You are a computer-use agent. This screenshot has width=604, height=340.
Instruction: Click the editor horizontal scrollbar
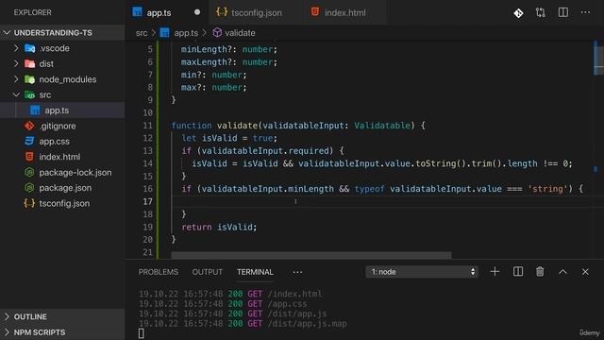[x=311, y=255]
